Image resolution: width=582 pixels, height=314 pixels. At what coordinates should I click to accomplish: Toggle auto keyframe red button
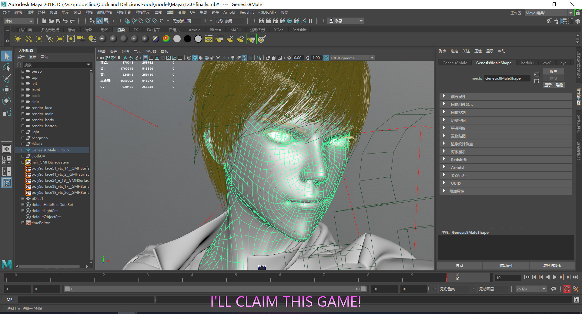[x=567, y=289]
